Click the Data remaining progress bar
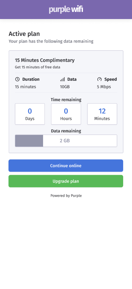 pyautogui.click(x=66, y=141)
